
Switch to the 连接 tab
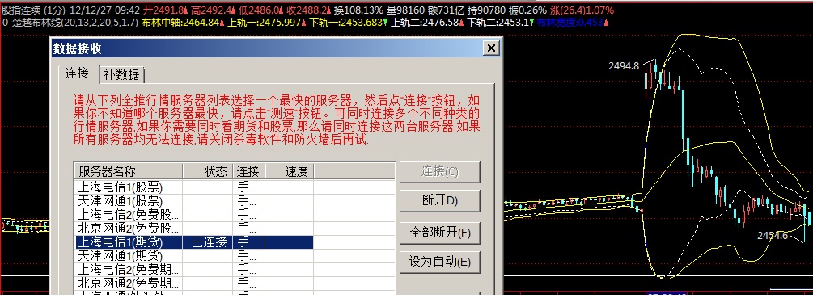click(x=78, y=73)
